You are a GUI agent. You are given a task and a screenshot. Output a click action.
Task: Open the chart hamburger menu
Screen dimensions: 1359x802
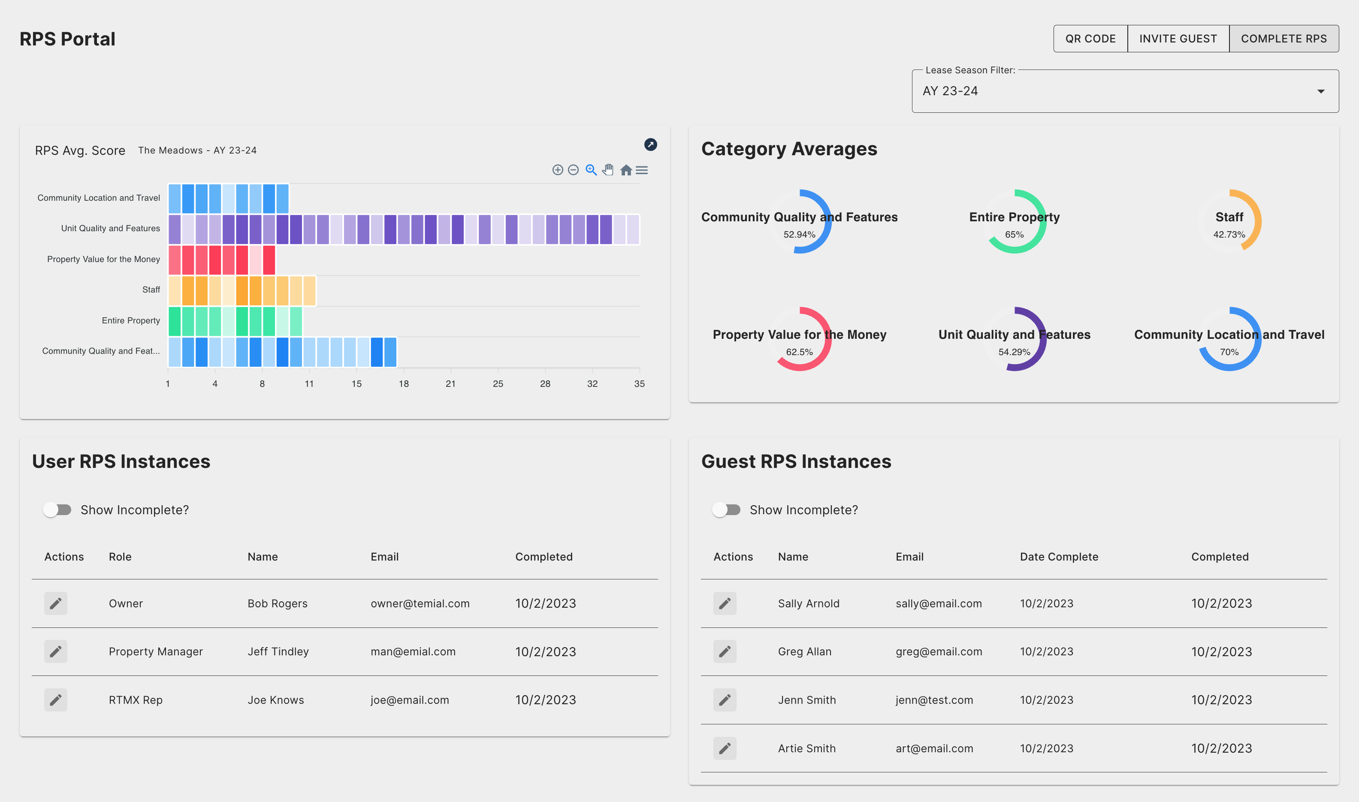pos(642,170)
